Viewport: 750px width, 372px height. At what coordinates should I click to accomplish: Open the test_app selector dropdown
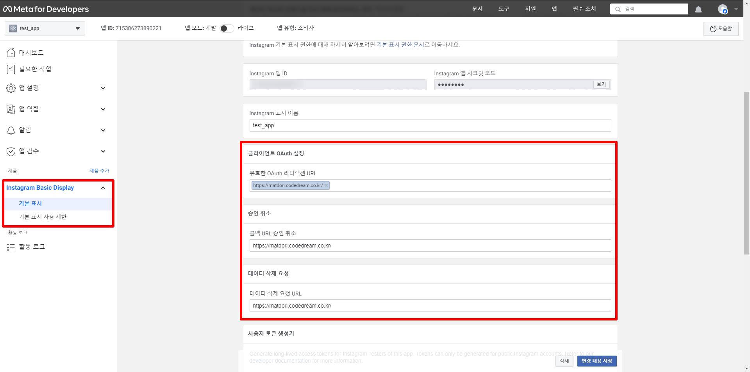(45, 28)
